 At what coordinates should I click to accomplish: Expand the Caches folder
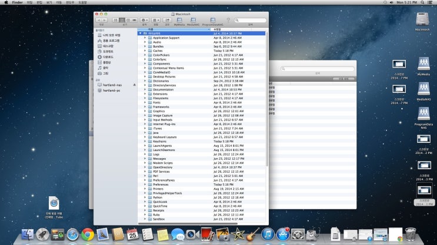click(x=145, y=51)
